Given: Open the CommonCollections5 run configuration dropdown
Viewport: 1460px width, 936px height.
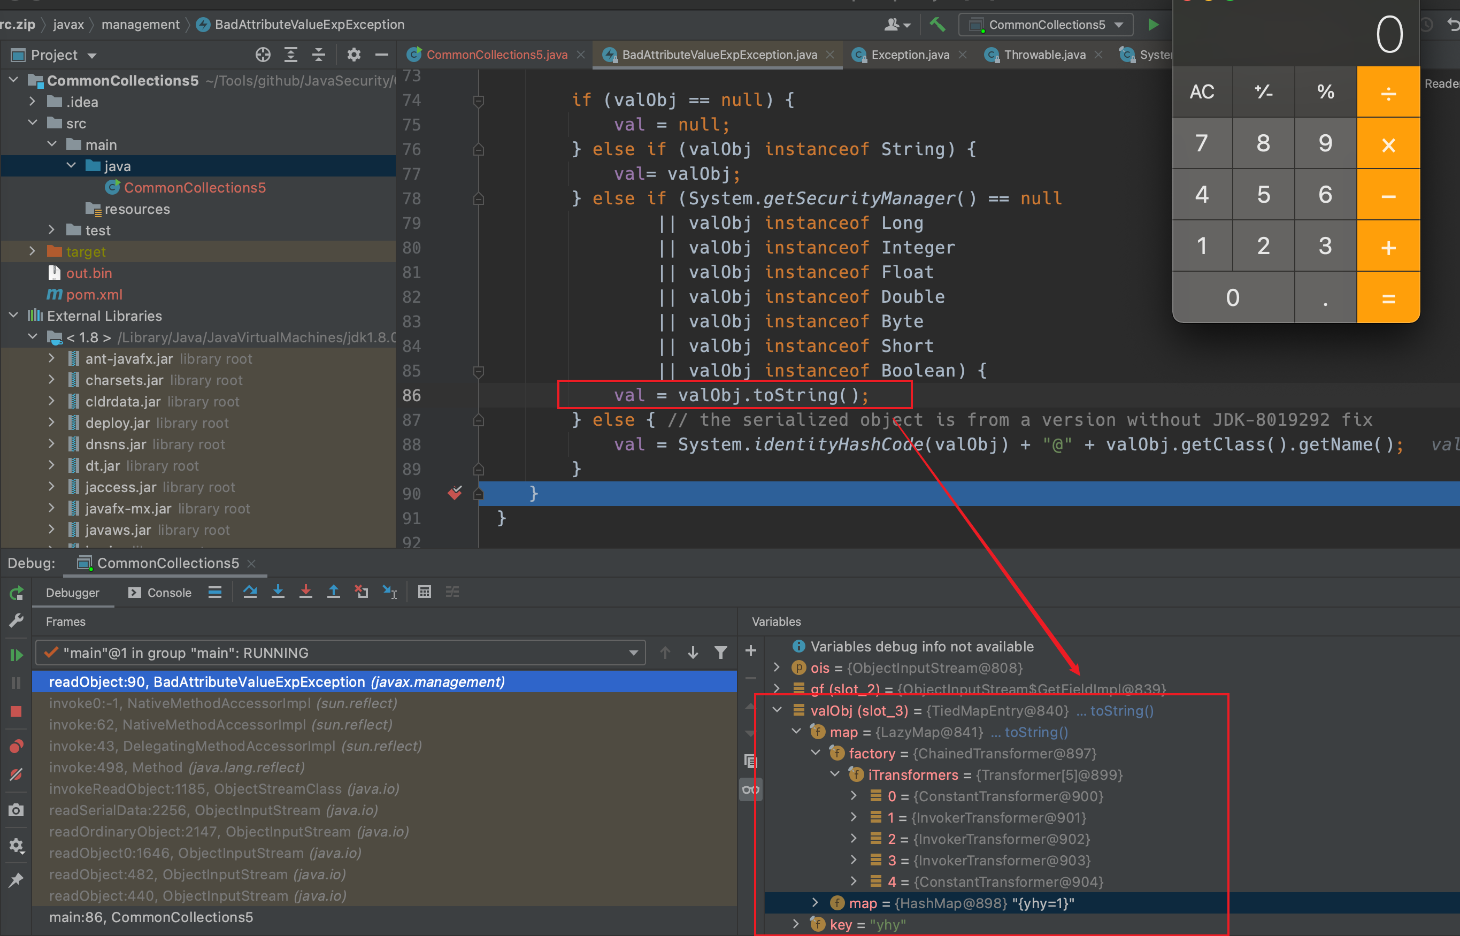Looking at the screenshot, I should coord(1047,25).
